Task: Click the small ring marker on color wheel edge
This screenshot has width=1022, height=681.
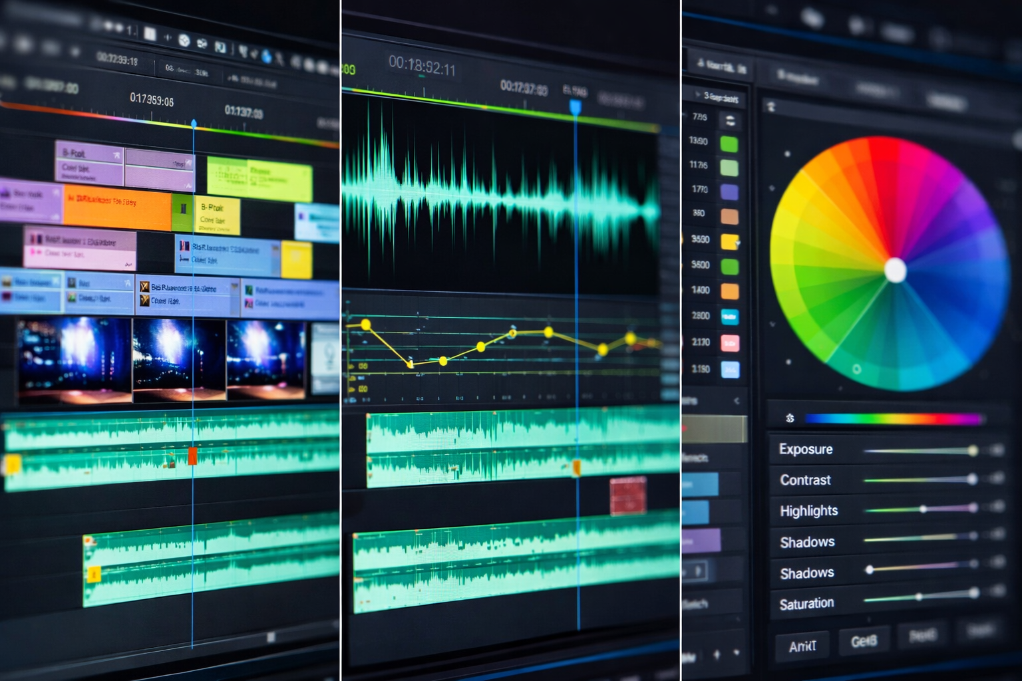Action: tap(856, 369)
